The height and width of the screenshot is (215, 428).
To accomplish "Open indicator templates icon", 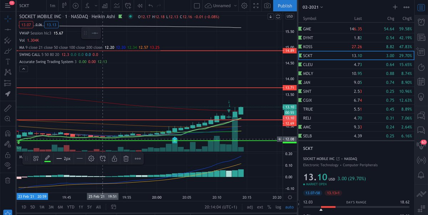I will tap(117, 6).
